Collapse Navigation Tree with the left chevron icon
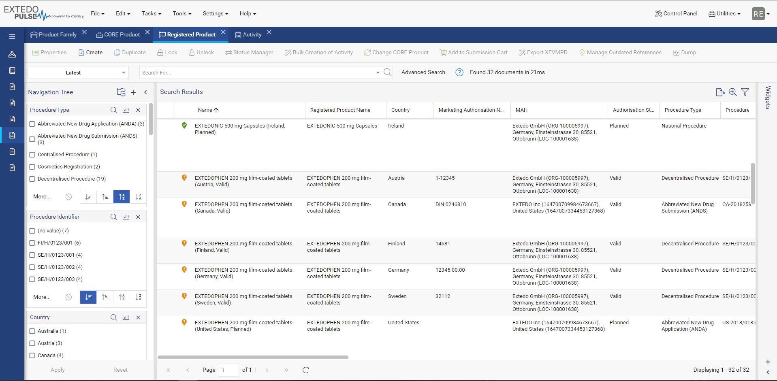Viewport: 777px width, 381px height. click(145, 92)
